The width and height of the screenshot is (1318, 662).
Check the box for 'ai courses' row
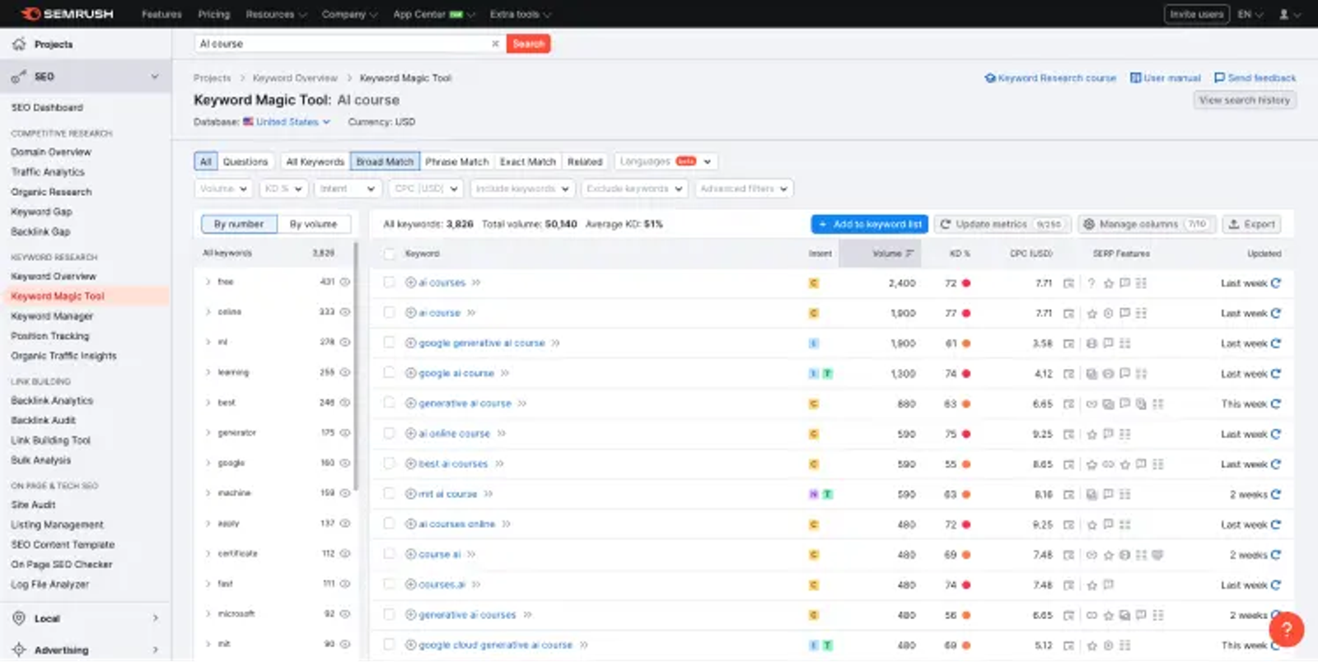[x=389, y=282]
